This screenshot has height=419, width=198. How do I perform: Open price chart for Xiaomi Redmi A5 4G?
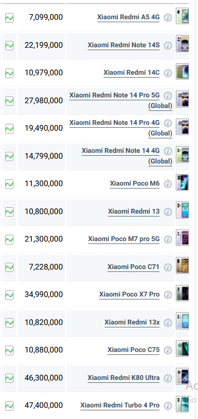coord(9,18)
